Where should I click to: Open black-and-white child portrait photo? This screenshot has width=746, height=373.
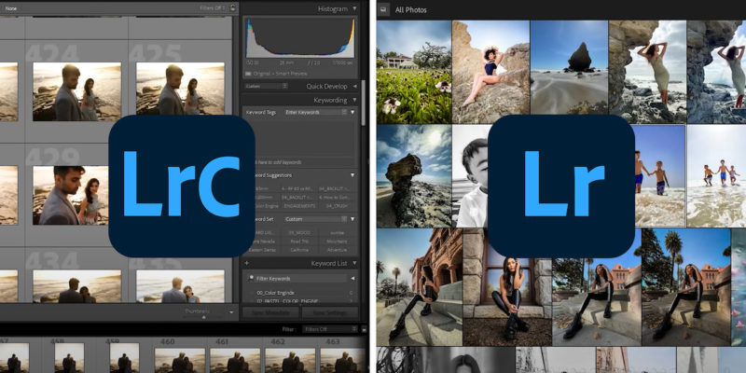click(470, 176)
